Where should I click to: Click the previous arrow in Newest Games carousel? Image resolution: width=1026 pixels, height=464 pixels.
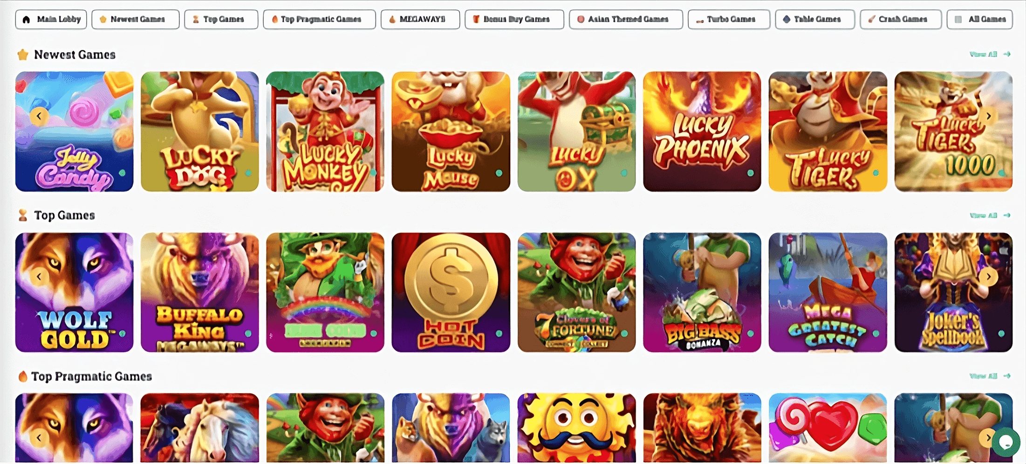click(x=39, y=116)
